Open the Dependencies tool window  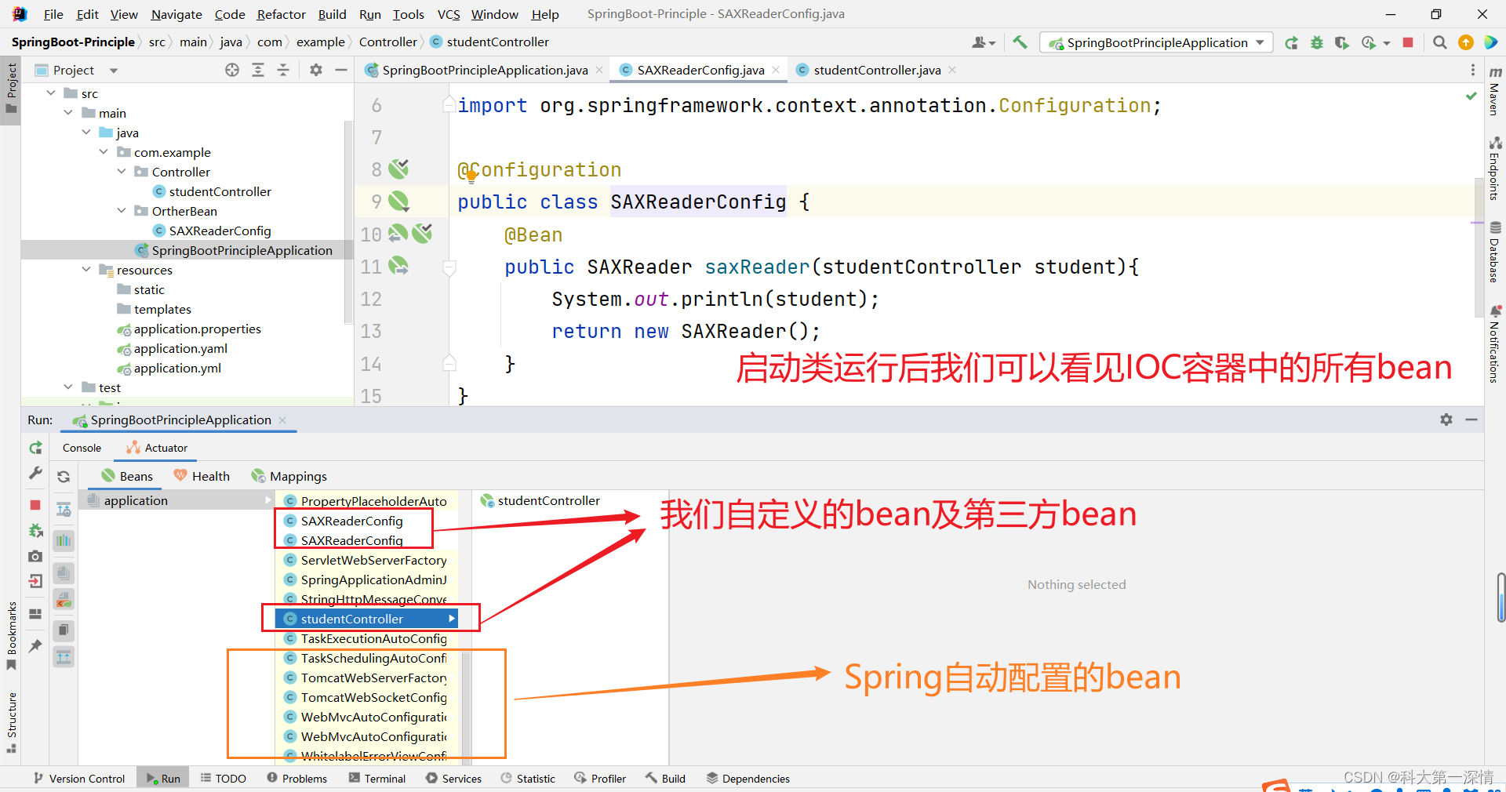[748, 779]
